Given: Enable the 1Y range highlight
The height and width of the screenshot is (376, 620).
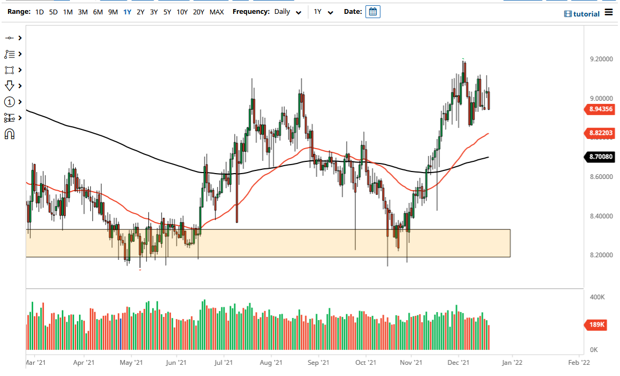Looking at the screenshot, I should [x=127, y=11].
